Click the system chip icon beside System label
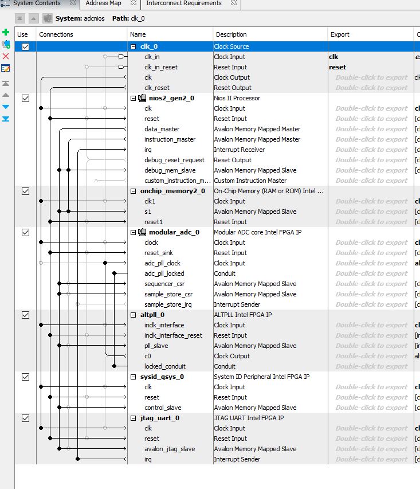The height and width of the screenshot is (489, 420). (x=48, y=18)
